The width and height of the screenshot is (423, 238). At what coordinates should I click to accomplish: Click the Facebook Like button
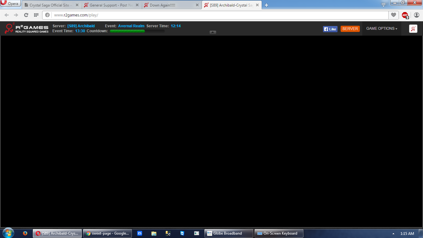point(330,29)
